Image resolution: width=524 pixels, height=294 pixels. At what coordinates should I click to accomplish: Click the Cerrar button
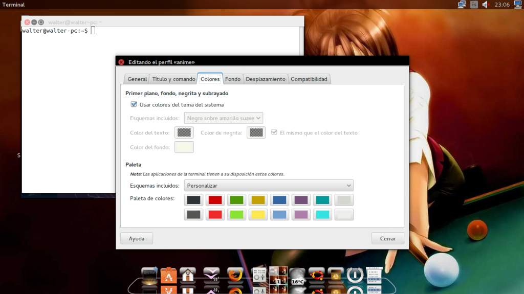[x=388, y=239]
